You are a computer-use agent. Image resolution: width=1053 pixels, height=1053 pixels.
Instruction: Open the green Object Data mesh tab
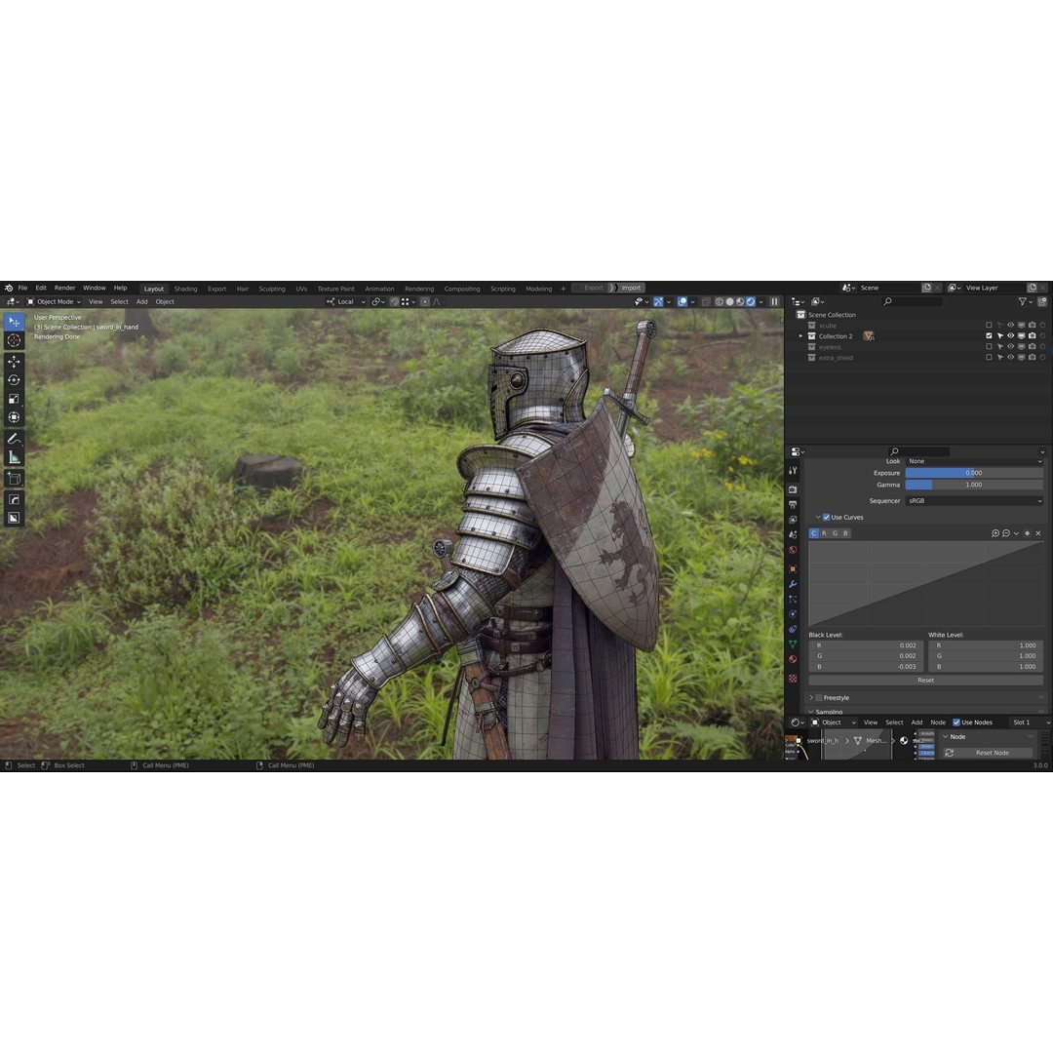(x=793, y=644)
